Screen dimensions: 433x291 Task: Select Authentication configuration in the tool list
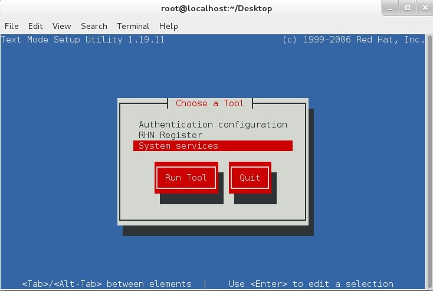(212, 125)
